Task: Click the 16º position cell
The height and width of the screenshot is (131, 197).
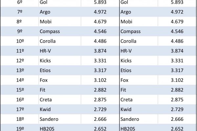Action: point(19,100)
